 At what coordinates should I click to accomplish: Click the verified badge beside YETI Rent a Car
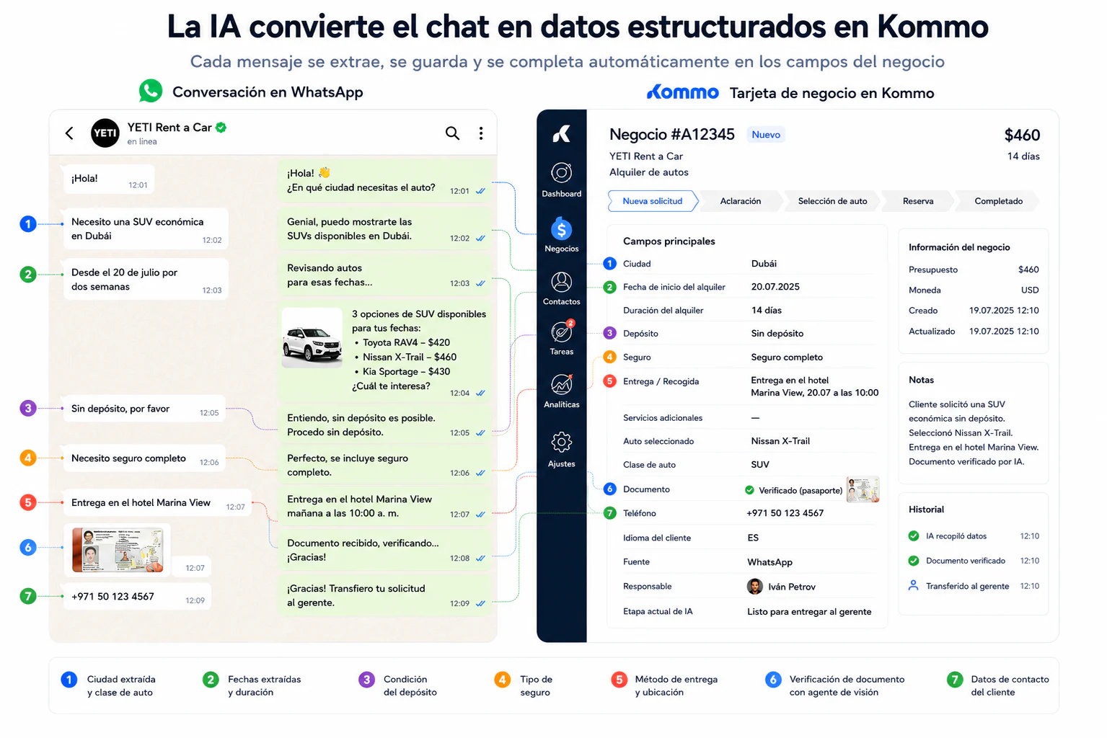pyautogui.click(x=221, y=128)
